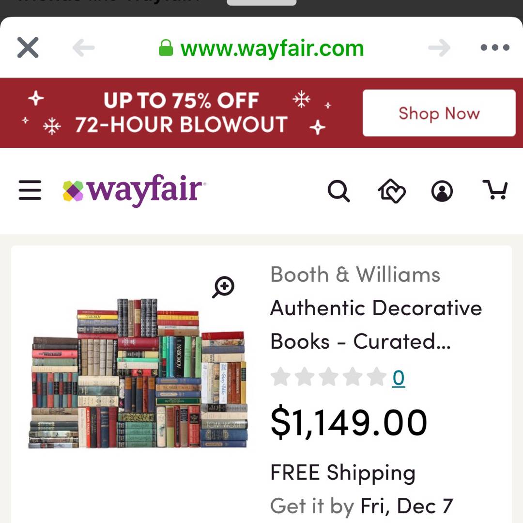This screenshot has width=523, height=523.
Task: Open the hamburger navigation menu
Action: [30, 190]
